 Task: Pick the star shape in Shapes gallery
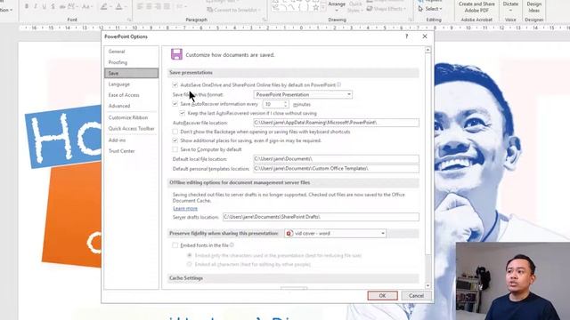pyautogui.click(x=315, y=7)
